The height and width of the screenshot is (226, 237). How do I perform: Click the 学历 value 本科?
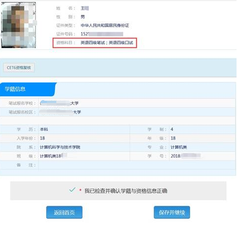[x=44, y=129]
